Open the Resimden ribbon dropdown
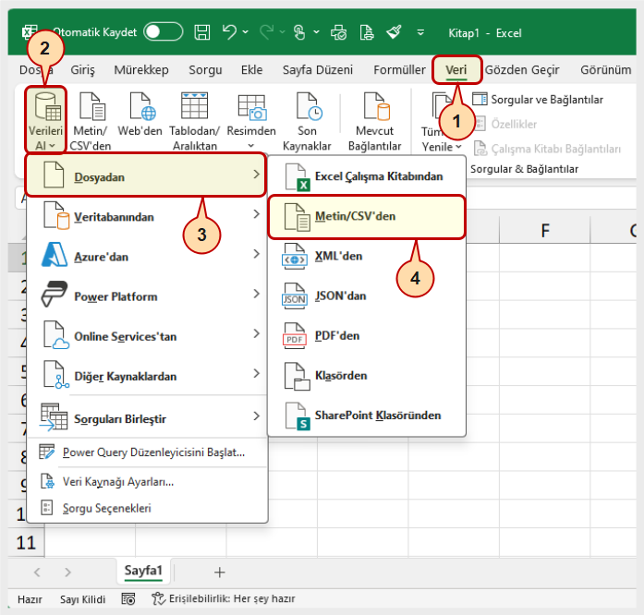 [251, 121]
